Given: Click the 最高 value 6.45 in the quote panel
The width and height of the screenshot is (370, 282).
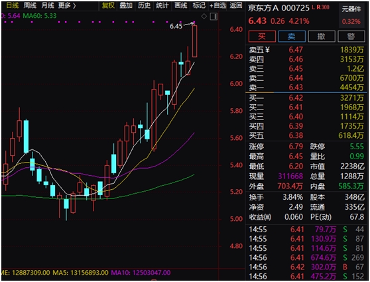Looking at the screenshot, I should [x=296, y=157].
